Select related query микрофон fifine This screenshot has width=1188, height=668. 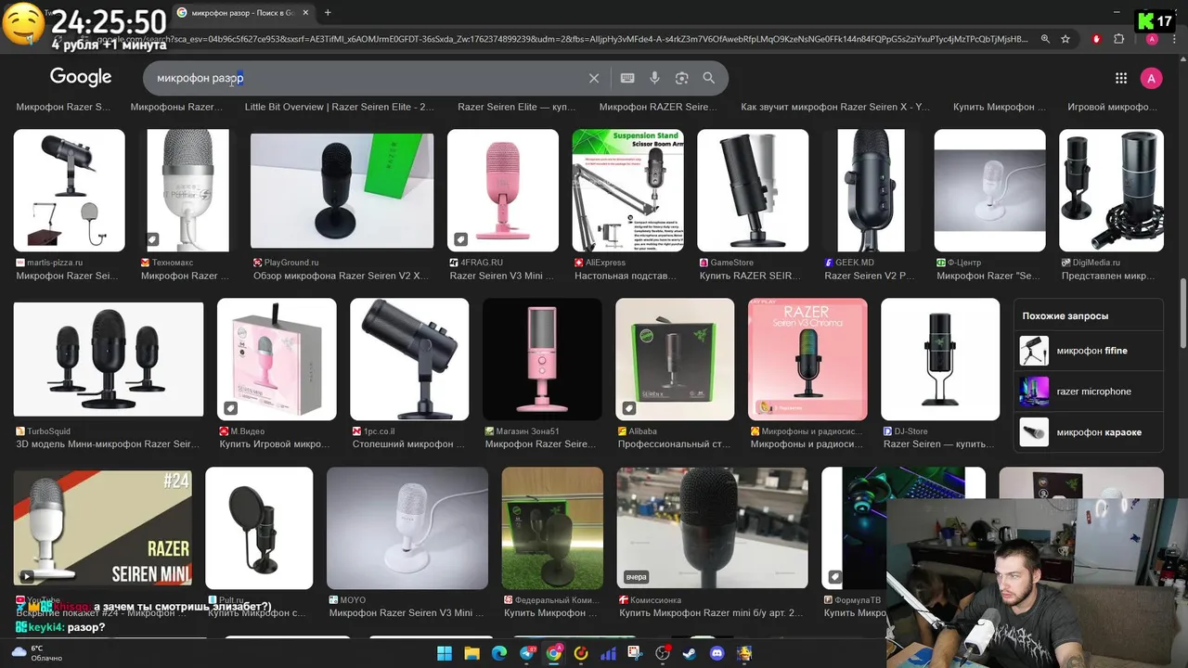[1088, 351]
